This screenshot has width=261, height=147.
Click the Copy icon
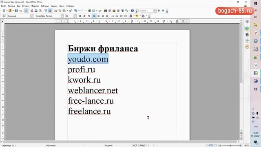point(60,11)
